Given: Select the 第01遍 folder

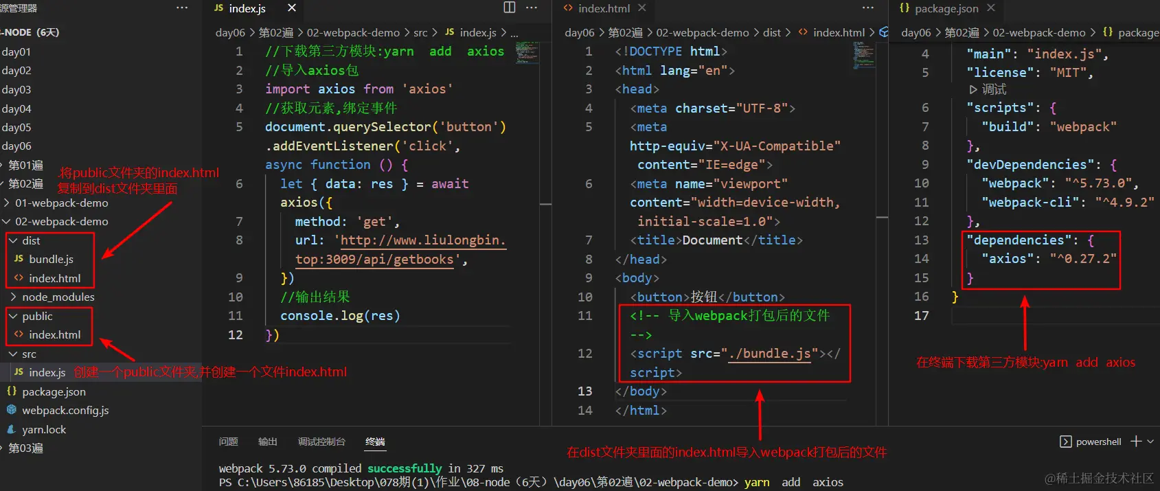Looking at the screenshot, I should [x=25, y=165].
